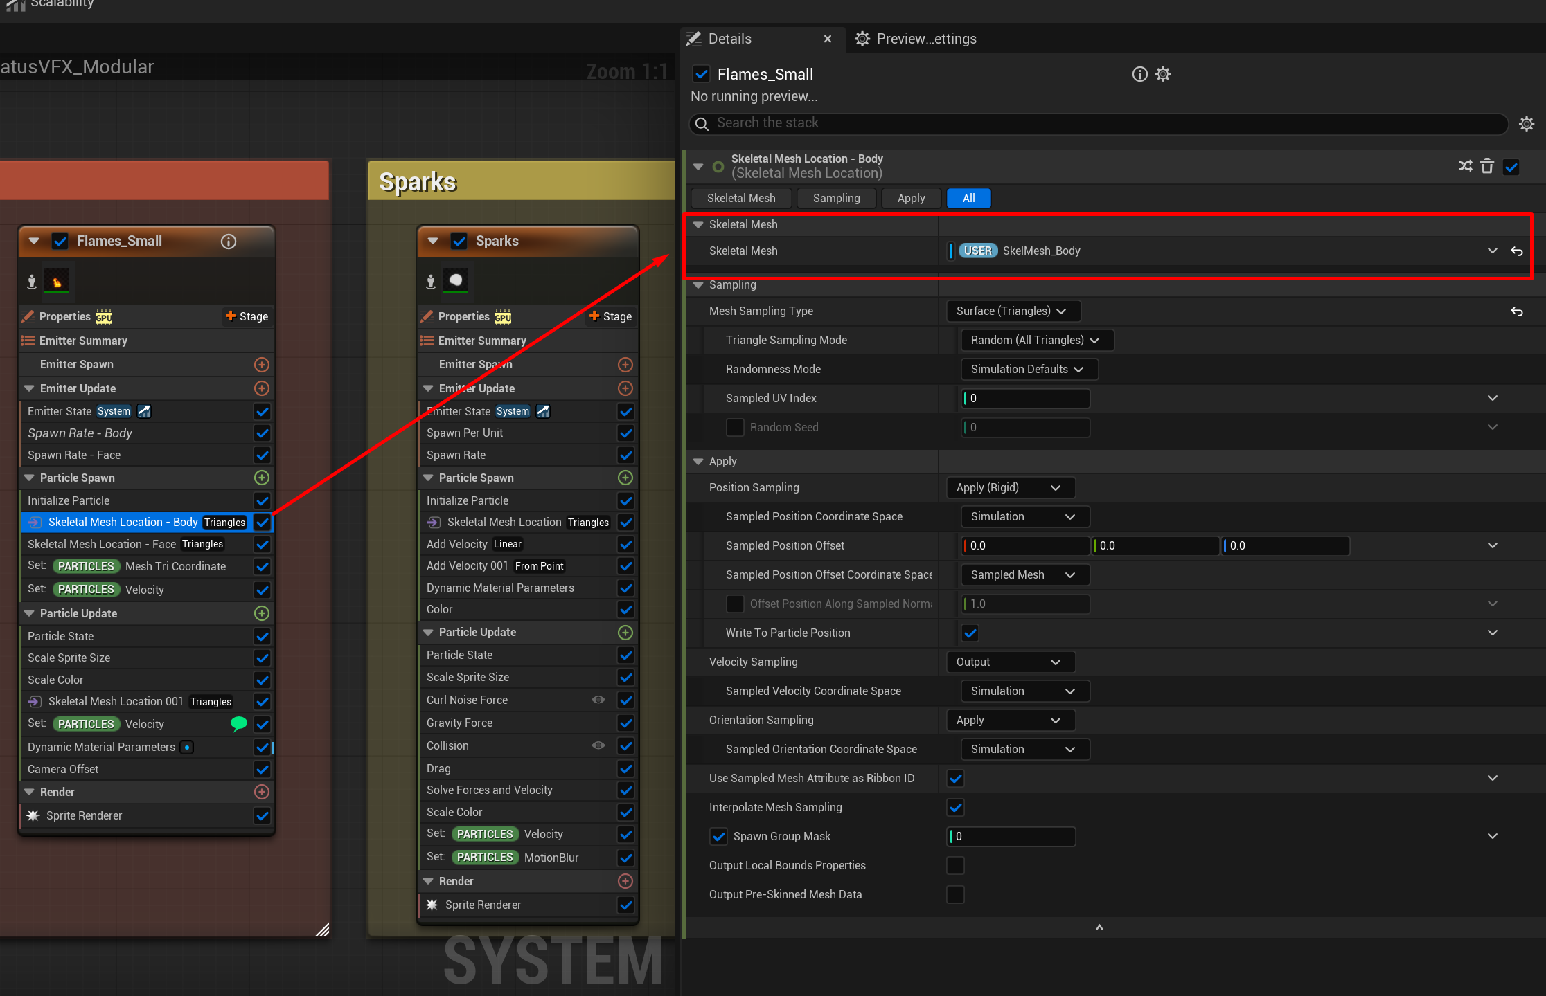1546x996 pixels.
Task: Enable Output Local Bounds Properties checkbox
Action: click(956, 865)
